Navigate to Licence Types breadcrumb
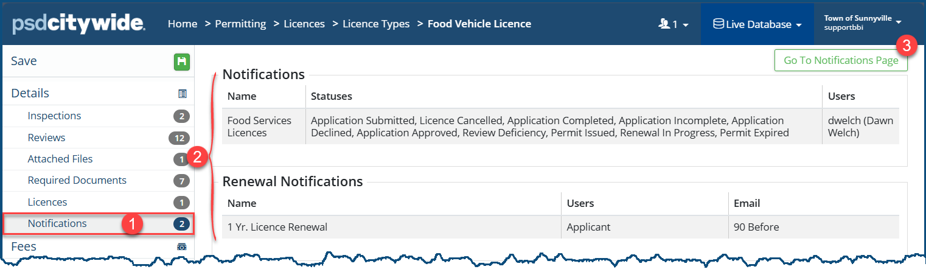926x272 pixels. pyautogui.click(x=376, y=24)
